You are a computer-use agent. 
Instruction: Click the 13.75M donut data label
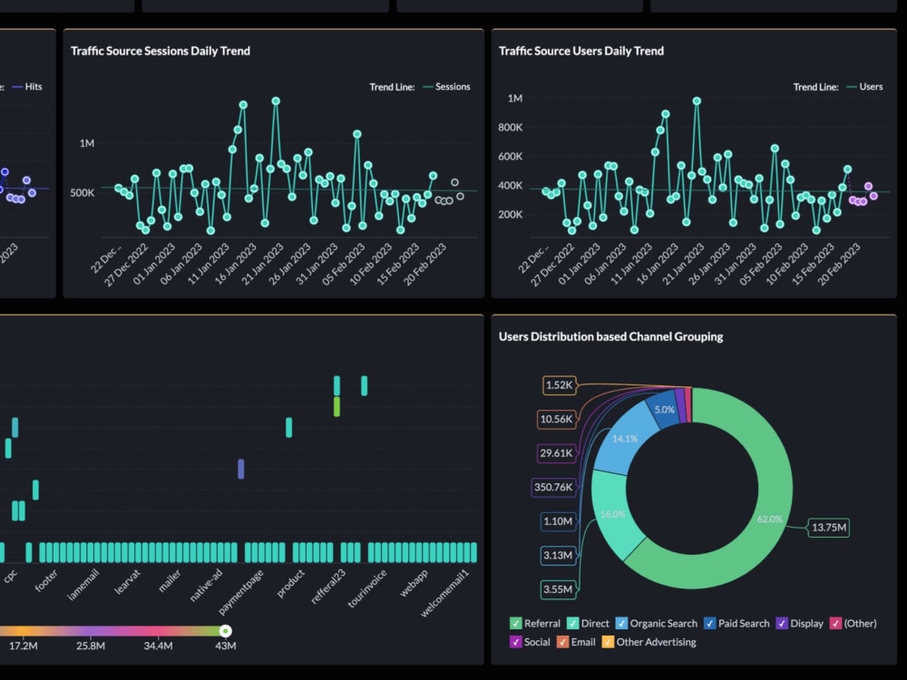coord(828,528)
